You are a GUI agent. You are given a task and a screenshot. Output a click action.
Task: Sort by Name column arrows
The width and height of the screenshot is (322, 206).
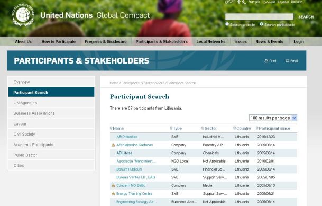(x=111, y=128)
